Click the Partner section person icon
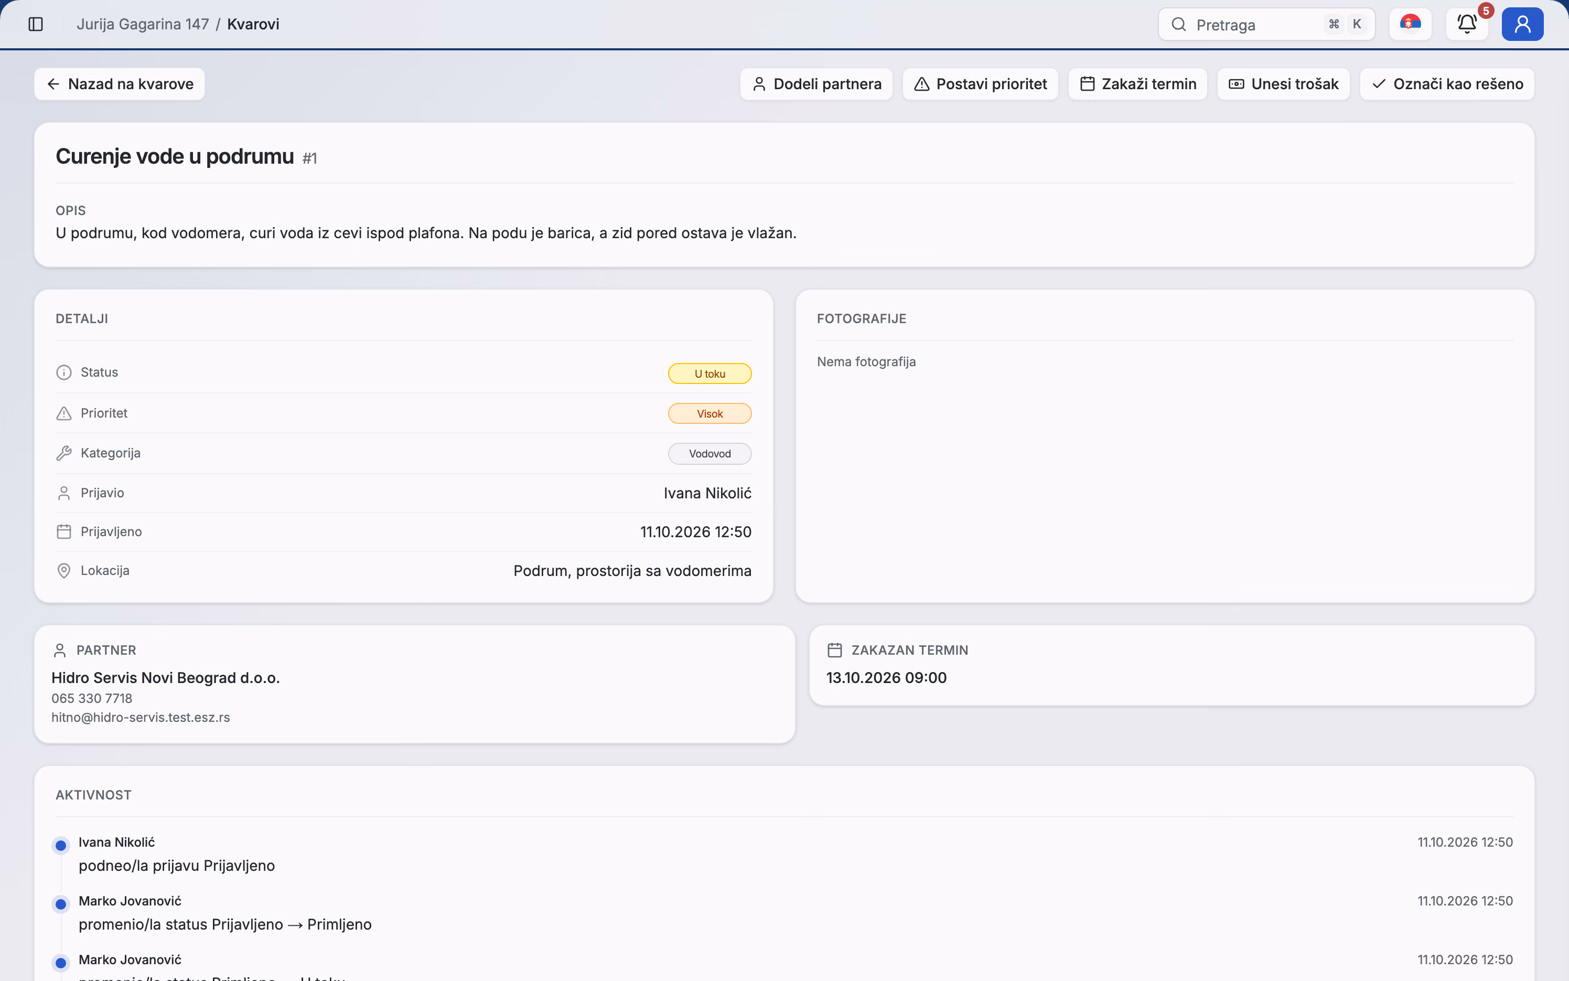This screenshot has height=981, width=1569. 60,650
